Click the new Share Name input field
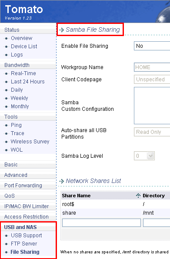This screenshot has width=170, height=259. (x=101, y=223)
